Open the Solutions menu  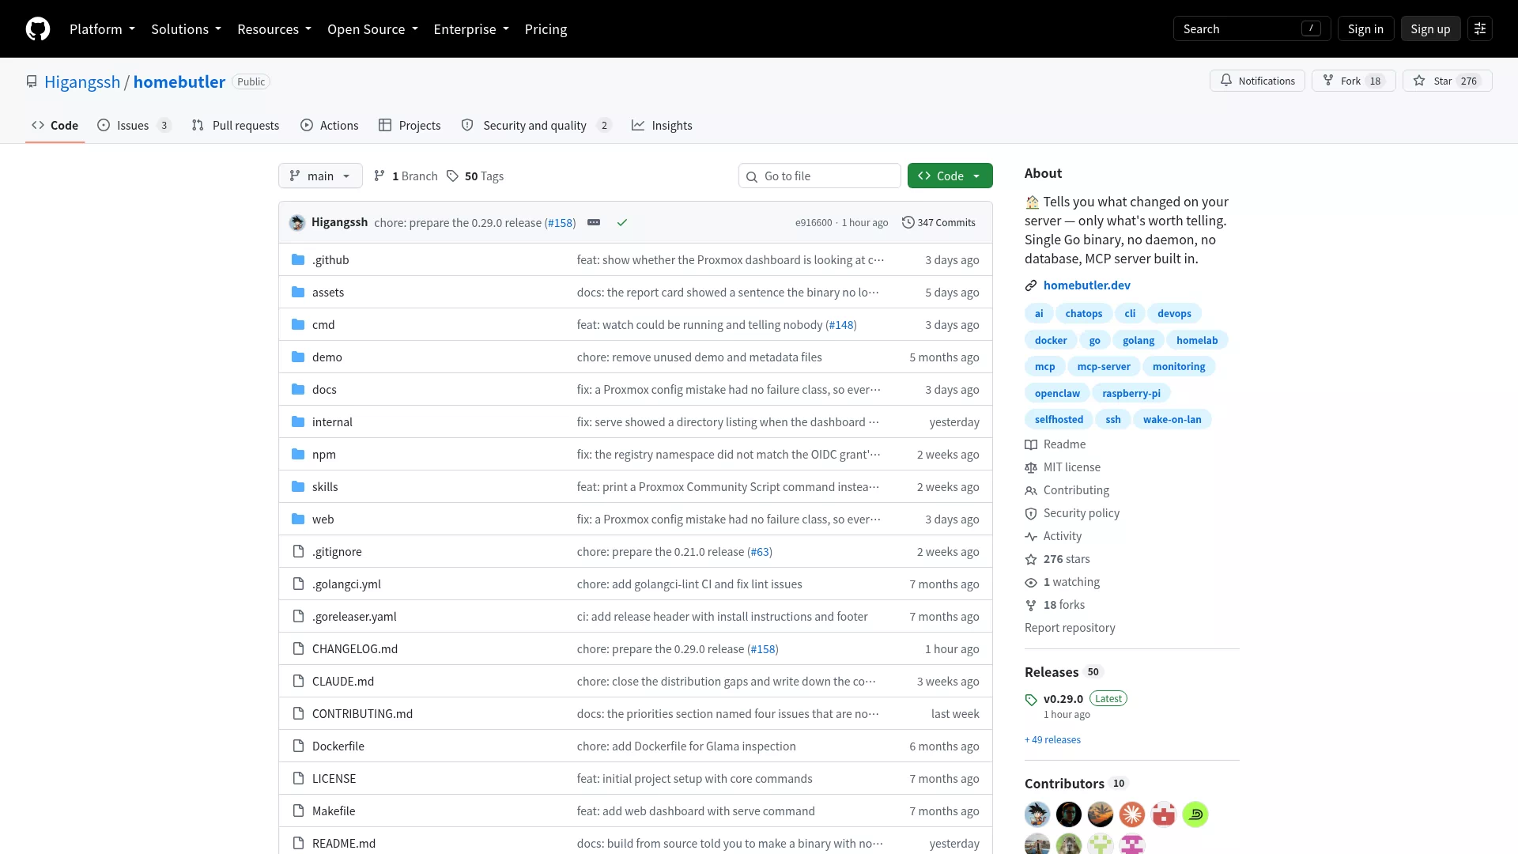click(x=186, y=29)
